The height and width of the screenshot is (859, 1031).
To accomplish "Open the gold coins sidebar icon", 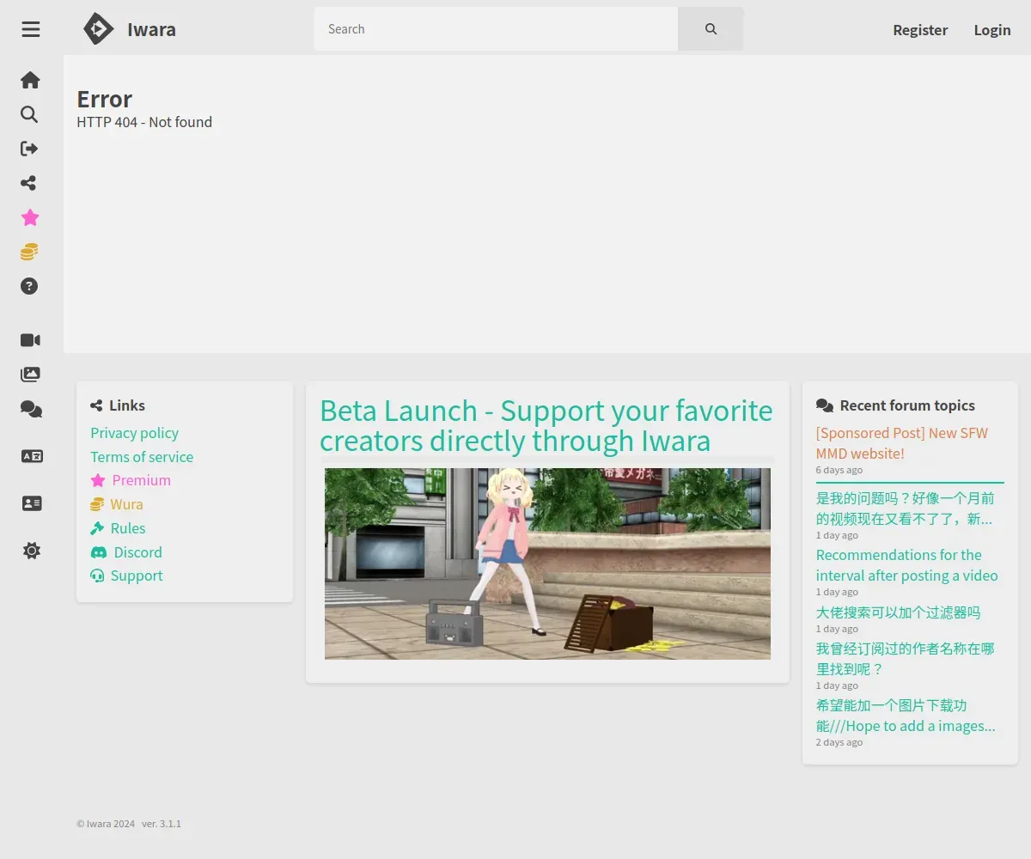I will [x=29, y=252].
